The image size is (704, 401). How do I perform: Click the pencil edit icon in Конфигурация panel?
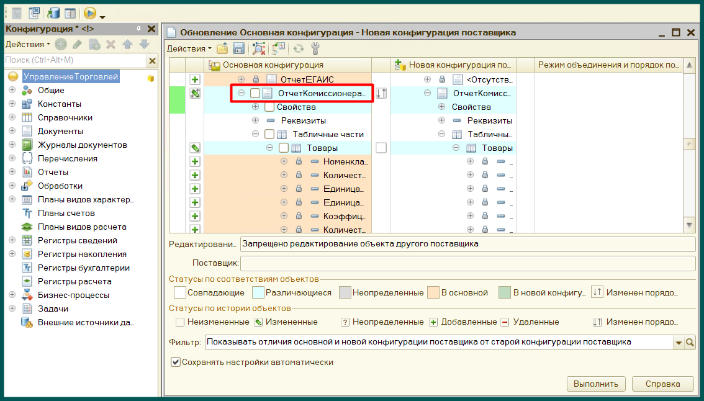click(x=77, y=44)
